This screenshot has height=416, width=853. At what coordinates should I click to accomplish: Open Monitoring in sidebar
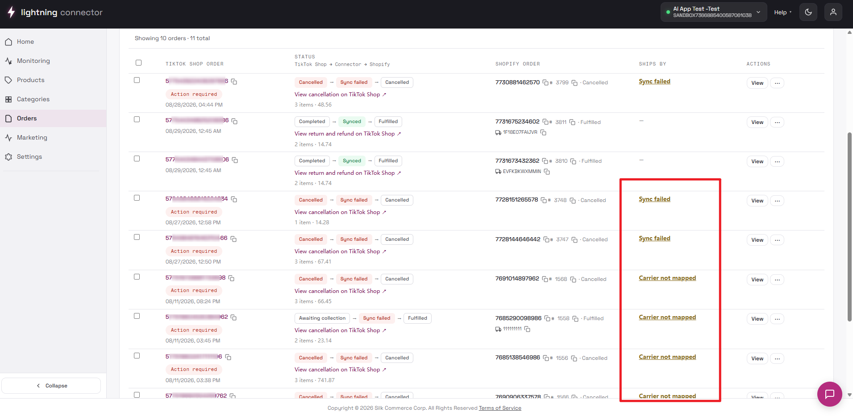[53, 61]
